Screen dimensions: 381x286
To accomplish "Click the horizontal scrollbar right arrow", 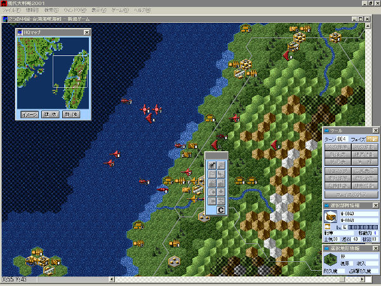I will pos(362,279).
